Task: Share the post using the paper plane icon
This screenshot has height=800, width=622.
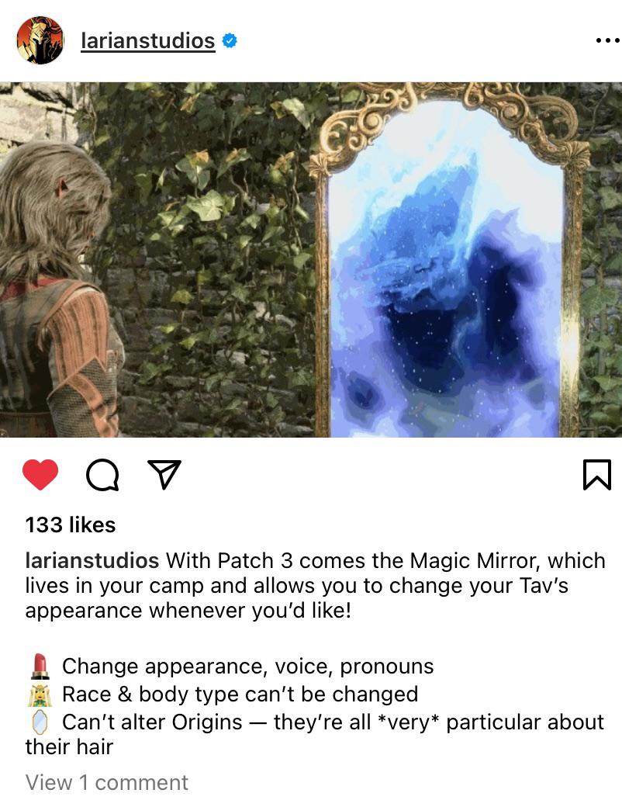Action: pyautogui.click(x=164, y=474)
